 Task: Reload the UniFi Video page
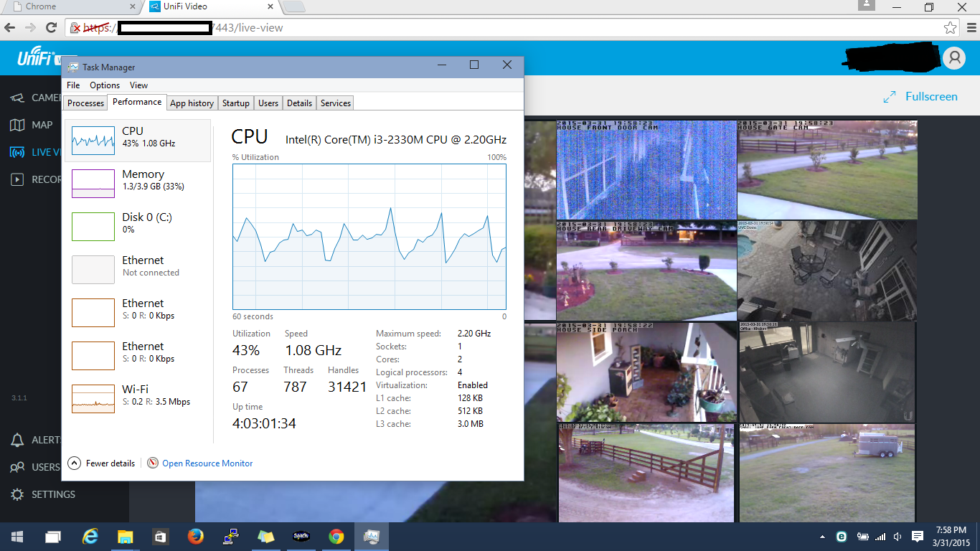[51, 28]
